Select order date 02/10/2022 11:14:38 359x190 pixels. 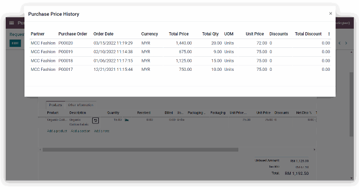[x=113, y=52]
